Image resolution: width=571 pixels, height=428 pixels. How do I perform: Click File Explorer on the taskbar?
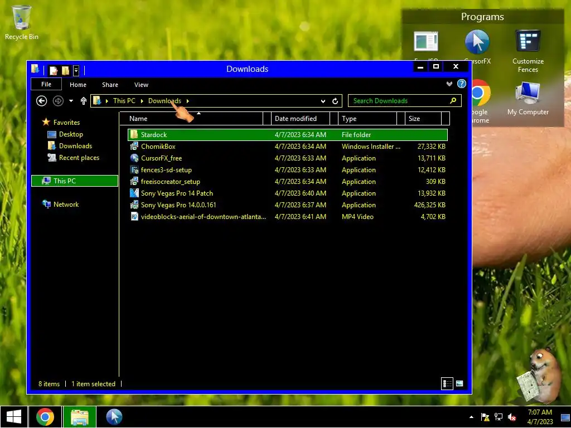pyautogui.click(x=80, y=417)
